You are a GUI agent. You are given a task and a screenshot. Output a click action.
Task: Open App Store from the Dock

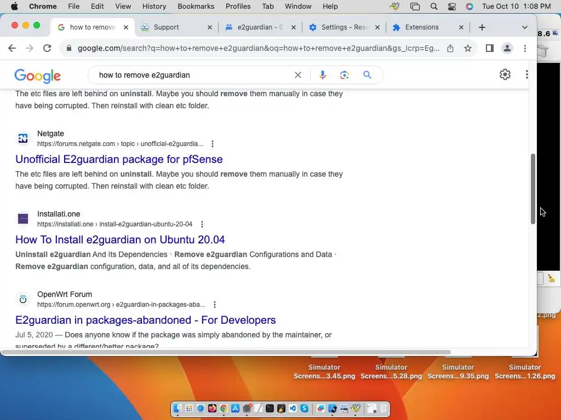pyautogui.click(x=235, y=409)
